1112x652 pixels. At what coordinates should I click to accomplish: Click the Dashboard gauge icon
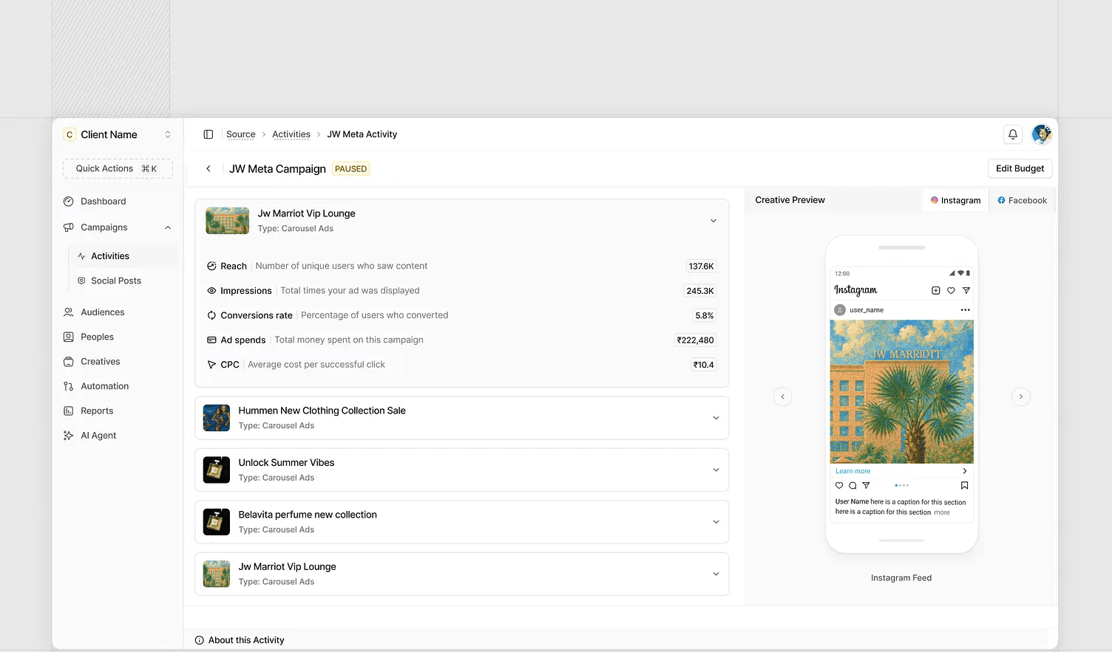point(69,202)
